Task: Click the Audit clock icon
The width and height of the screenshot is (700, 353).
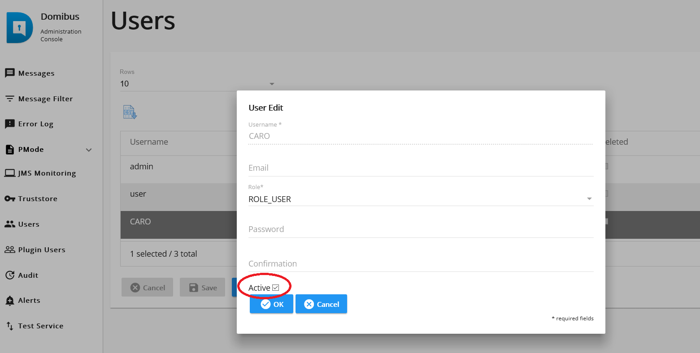Action: (x=9, y=275)
